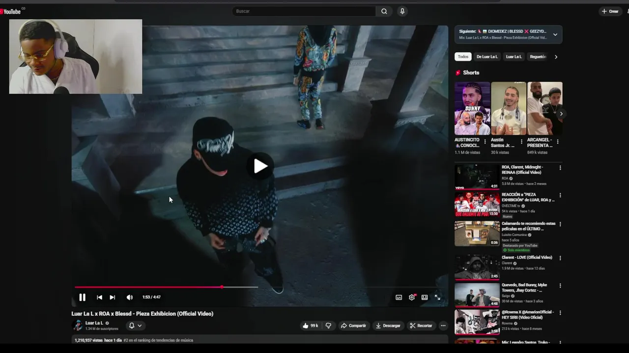Open options for REINAA video
The width and height of the screenshot is (629, 353).
(560, 168)
